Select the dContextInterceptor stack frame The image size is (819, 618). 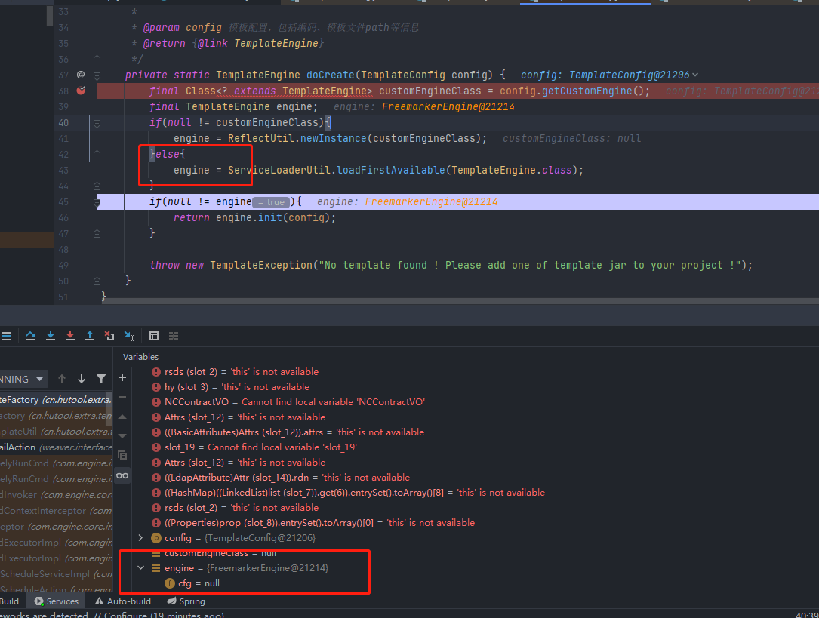(x=56, y=511)
